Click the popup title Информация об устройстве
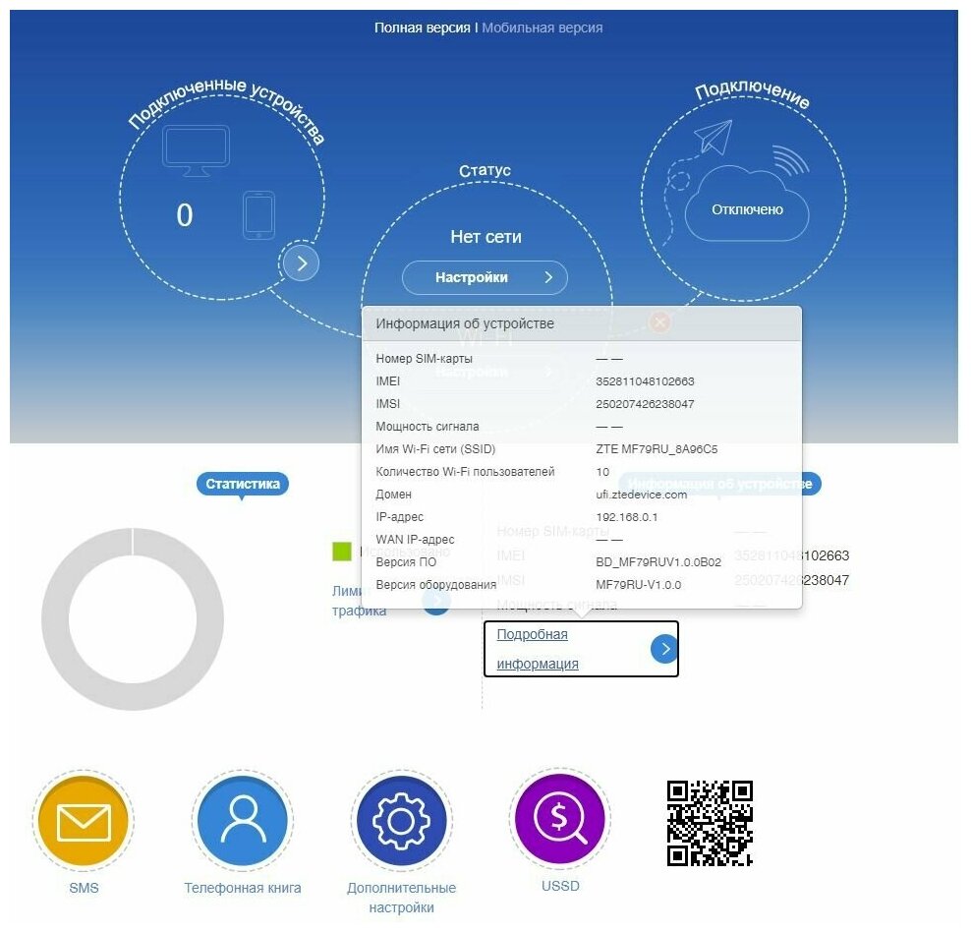The width and height of the screenshot is (971, 933). click(x=465, y=324)
